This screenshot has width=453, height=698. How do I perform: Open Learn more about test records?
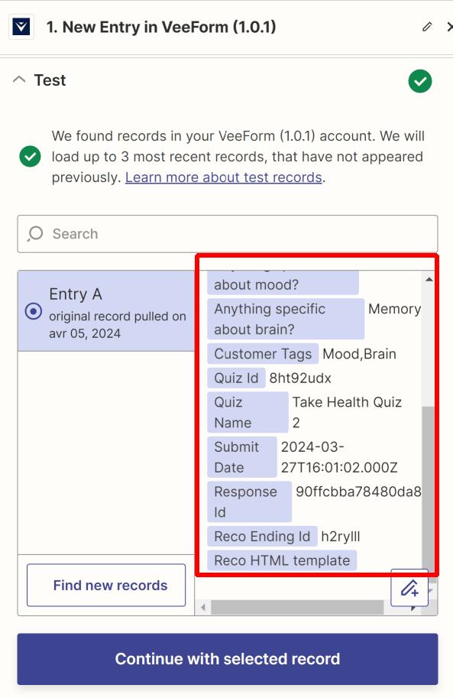click(223, 177)
